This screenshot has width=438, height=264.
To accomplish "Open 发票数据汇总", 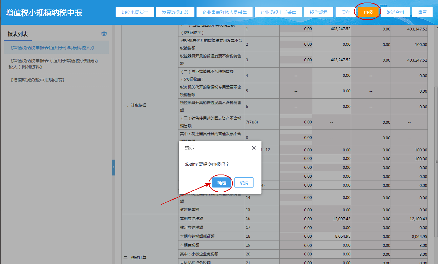I will (x=175, y=12).
